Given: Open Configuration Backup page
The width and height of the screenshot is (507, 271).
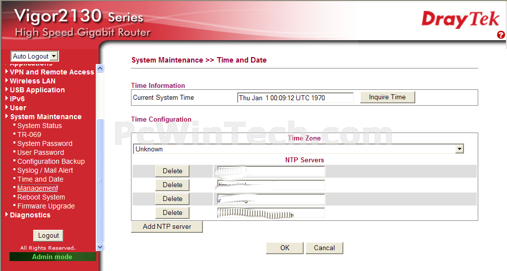Looking at the screenshot, I should (51, 161).
